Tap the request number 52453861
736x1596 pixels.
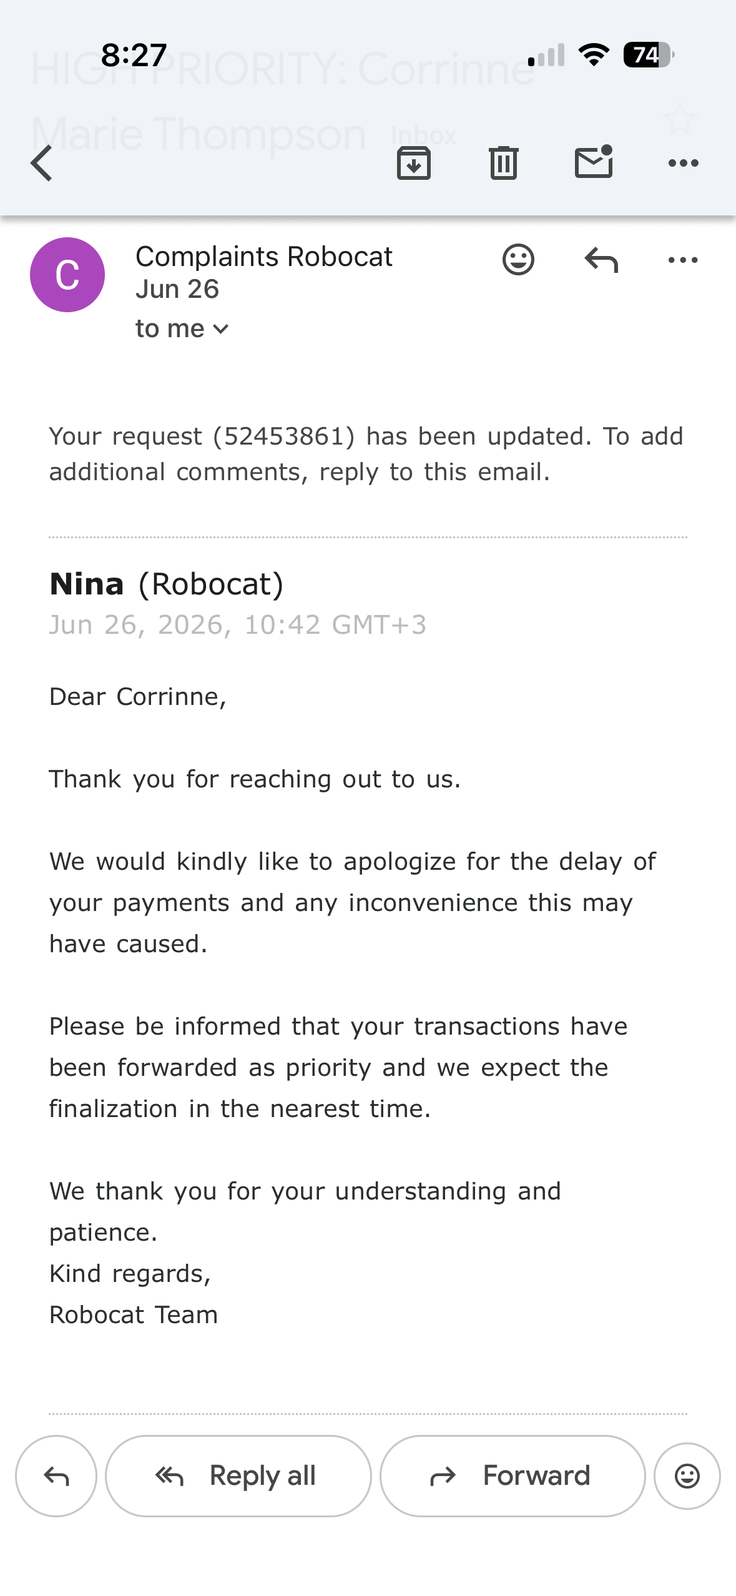coord(284,436)
